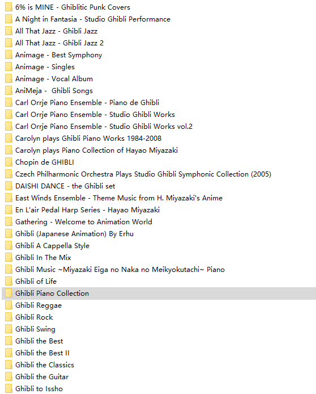Screen dimensions: 316x394
Task: Select "En L'air Pedal Harp Series - Hayao Miyazaki"
Action: (x=87, y=210)
